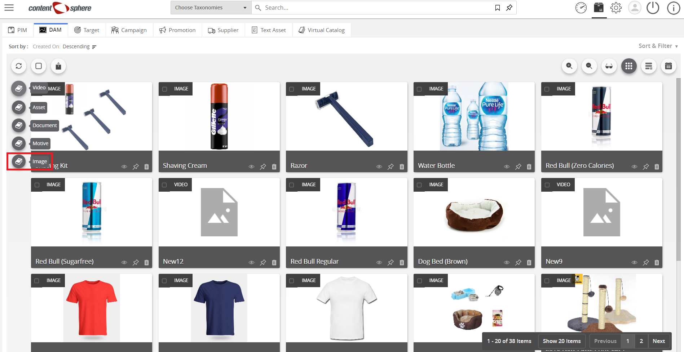Select the Image type icon
The image size is (684, 352).
pos(19,161)
